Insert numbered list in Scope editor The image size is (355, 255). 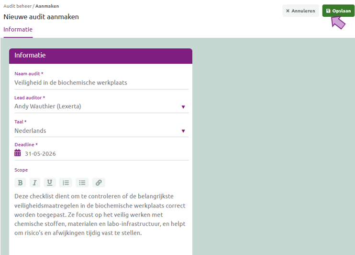click(x=66, y=183)
